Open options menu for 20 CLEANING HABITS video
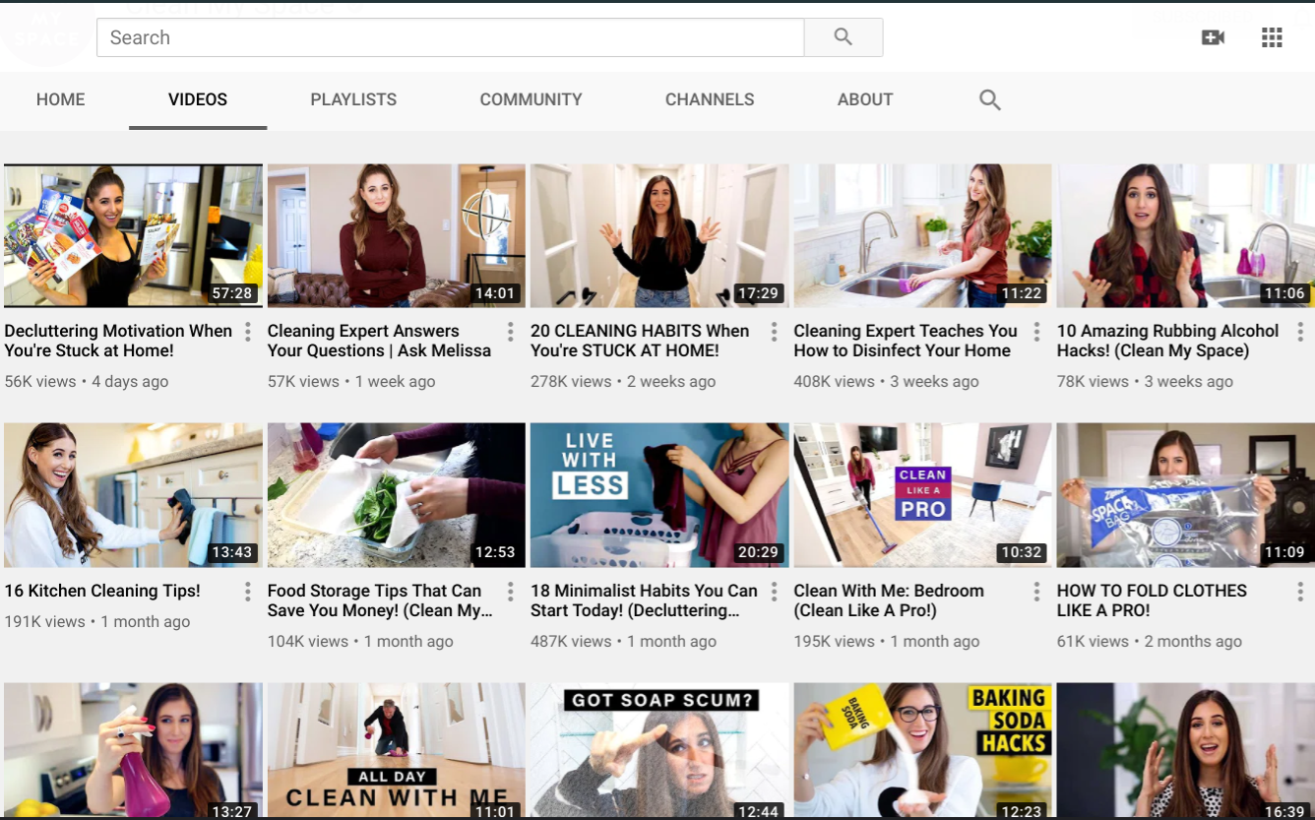 [x=775, y=332]
